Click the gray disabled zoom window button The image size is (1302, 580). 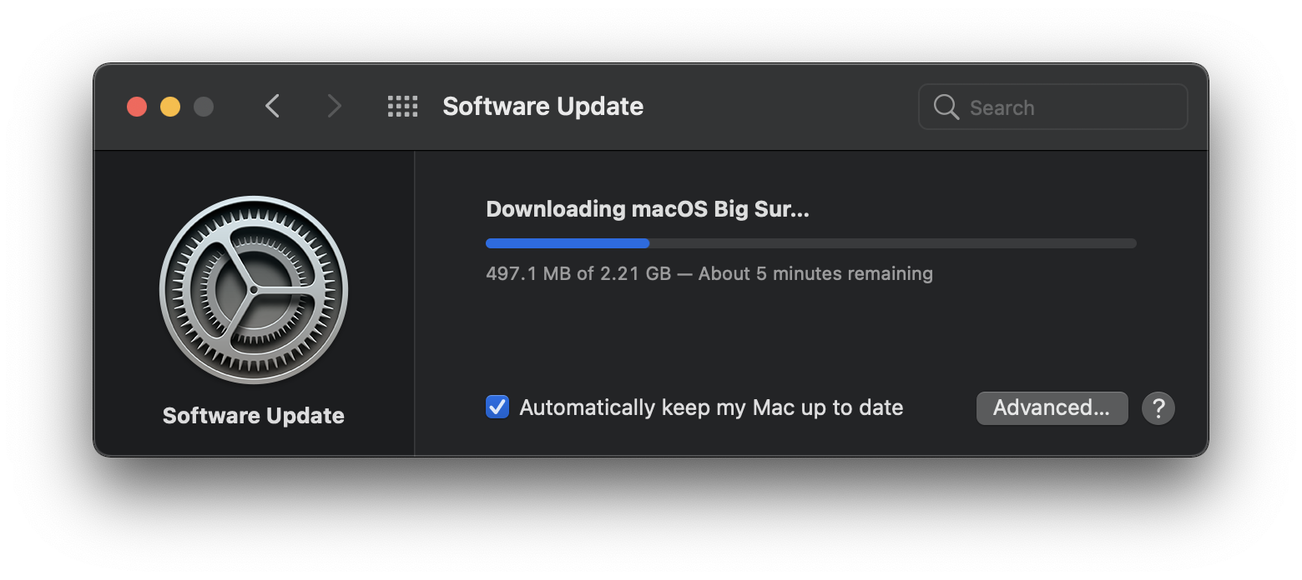click(204, 107)
